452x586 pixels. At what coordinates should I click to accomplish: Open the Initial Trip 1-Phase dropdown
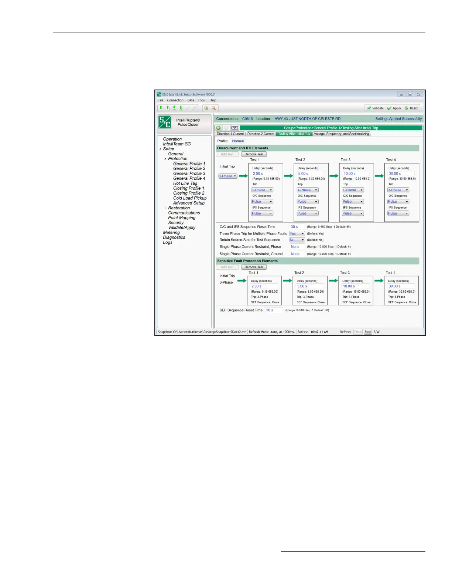[x=228, y=176]
